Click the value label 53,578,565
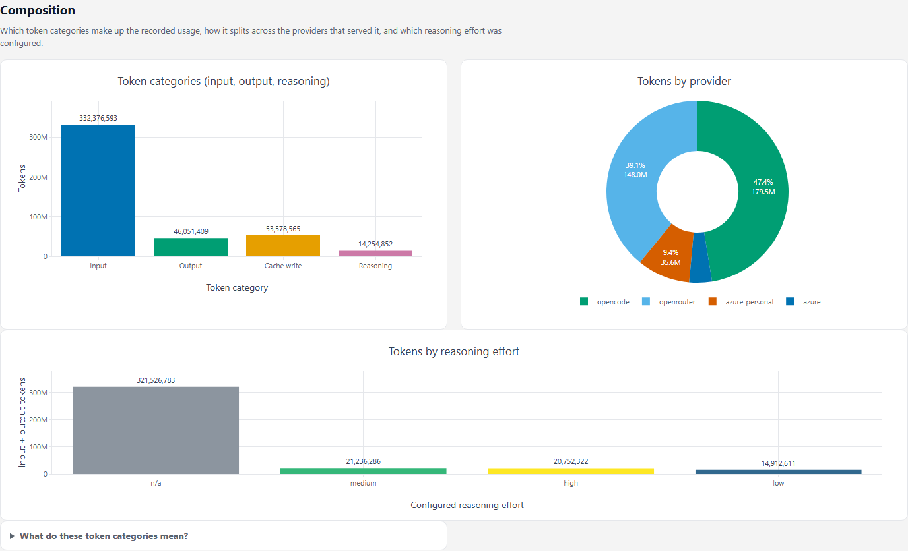This screenshot has height=551, width=908. 283,229
